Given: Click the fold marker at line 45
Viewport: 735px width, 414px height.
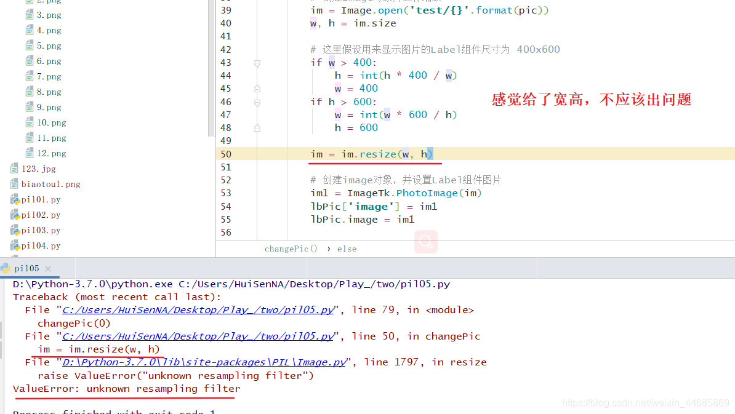Looking at the screenshot, I should coord(257,89).
